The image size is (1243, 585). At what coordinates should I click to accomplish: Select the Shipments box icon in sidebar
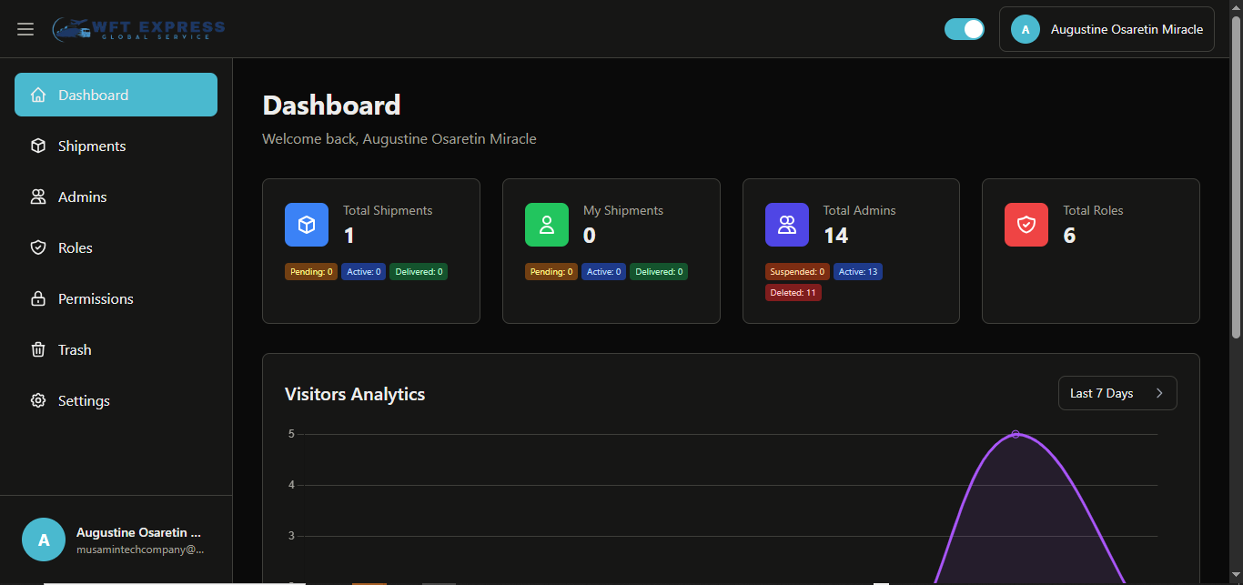pyautogui.click(x=37, y=146)
